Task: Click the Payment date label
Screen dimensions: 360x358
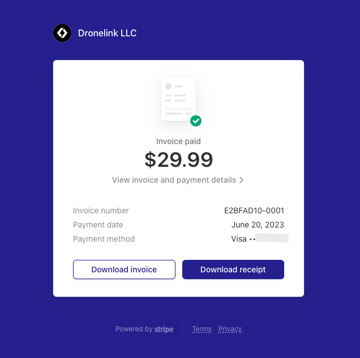Action: coord(98,225)
